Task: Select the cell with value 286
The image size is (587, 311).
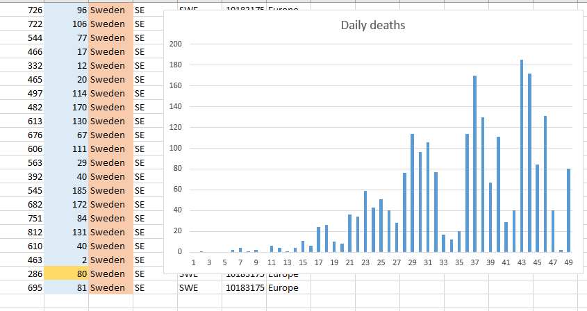Action: pyautogui.click(x=22, y=274)
